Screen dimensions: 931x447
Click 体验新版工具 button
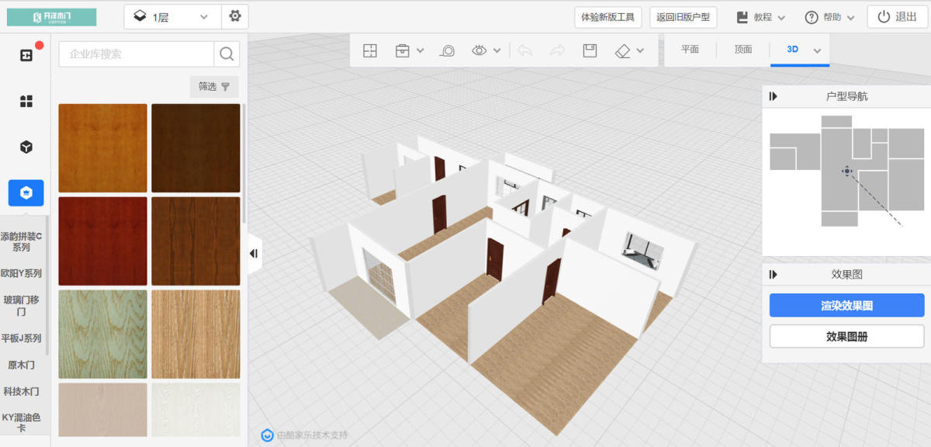point(607,17)
